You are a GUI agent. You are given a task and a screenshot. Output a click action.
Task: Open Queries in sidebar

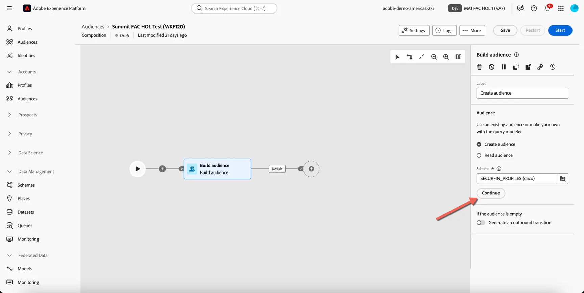click(x=25, y=225)
